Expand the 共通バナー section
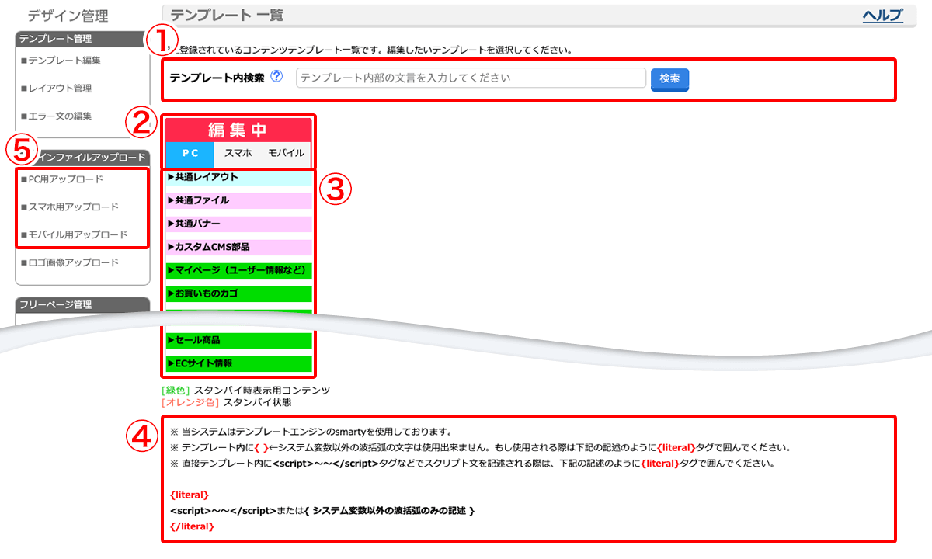 click(x=238, y=224)
